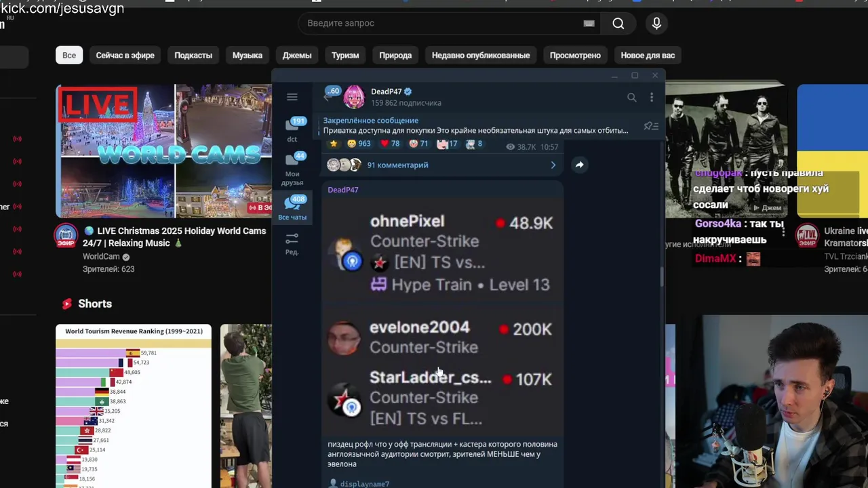Toggle the reaction showing 8
Screen dimensions: 868x488
coord(474,144)
